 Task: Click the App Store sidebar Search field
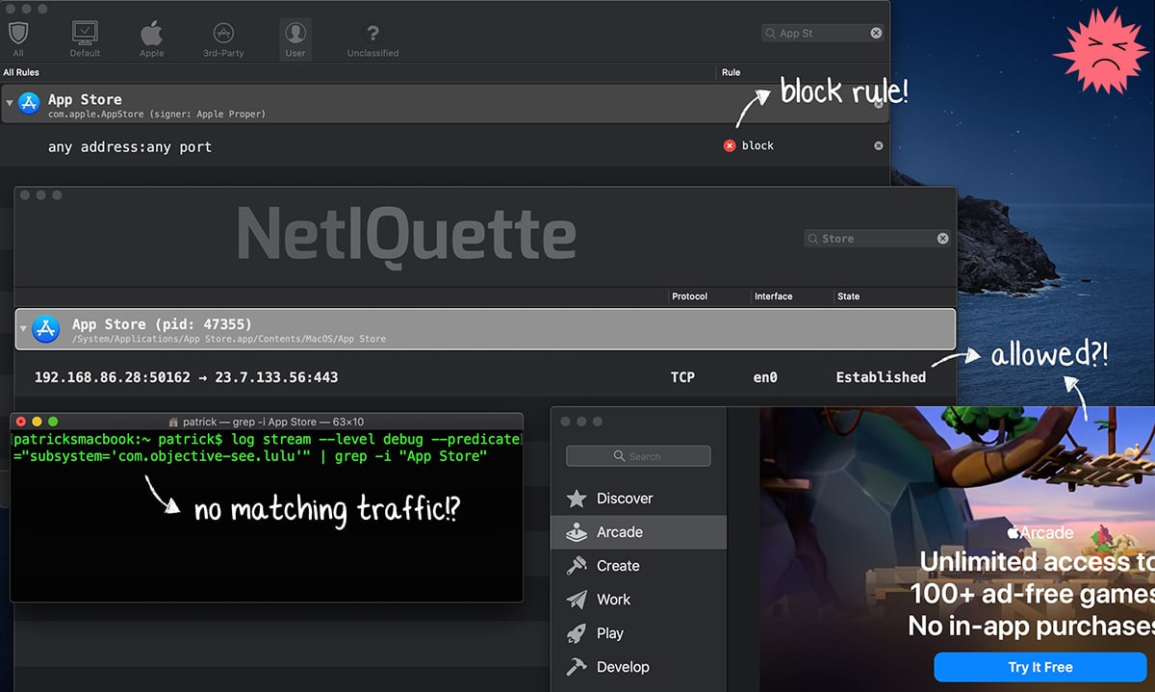click(638, 456)
